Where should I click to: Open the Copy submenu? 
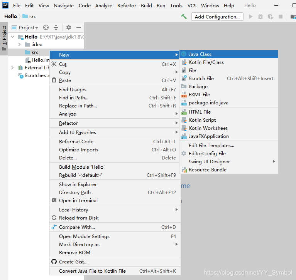click(x=115, y=72)
